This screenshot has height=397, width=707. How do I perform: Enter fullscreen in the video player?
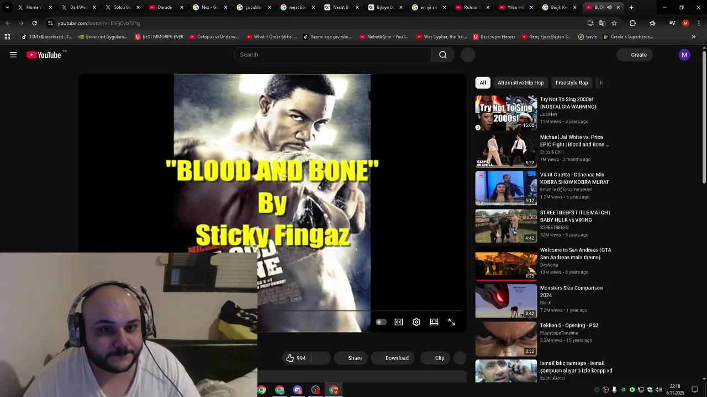pos(452,322)
